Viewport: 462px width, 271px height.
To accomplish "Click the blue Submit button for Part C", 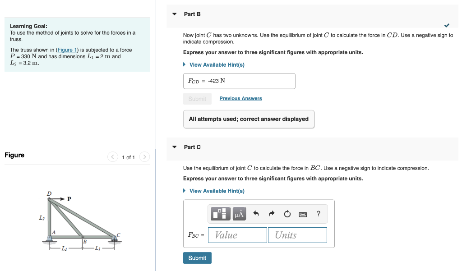I will (x=198, y=258).
